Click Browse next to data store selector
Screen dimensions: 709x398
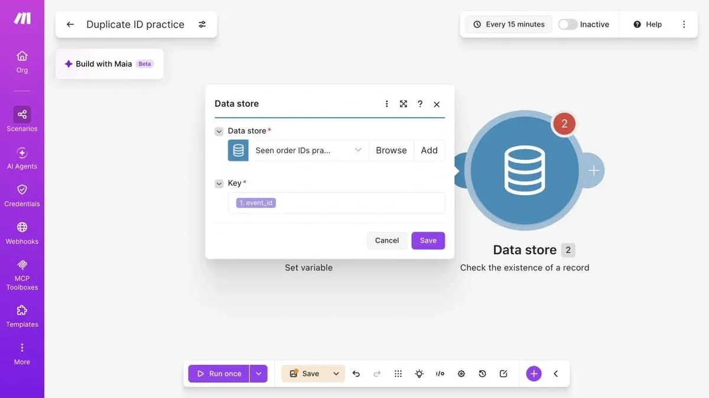(391, 150)
